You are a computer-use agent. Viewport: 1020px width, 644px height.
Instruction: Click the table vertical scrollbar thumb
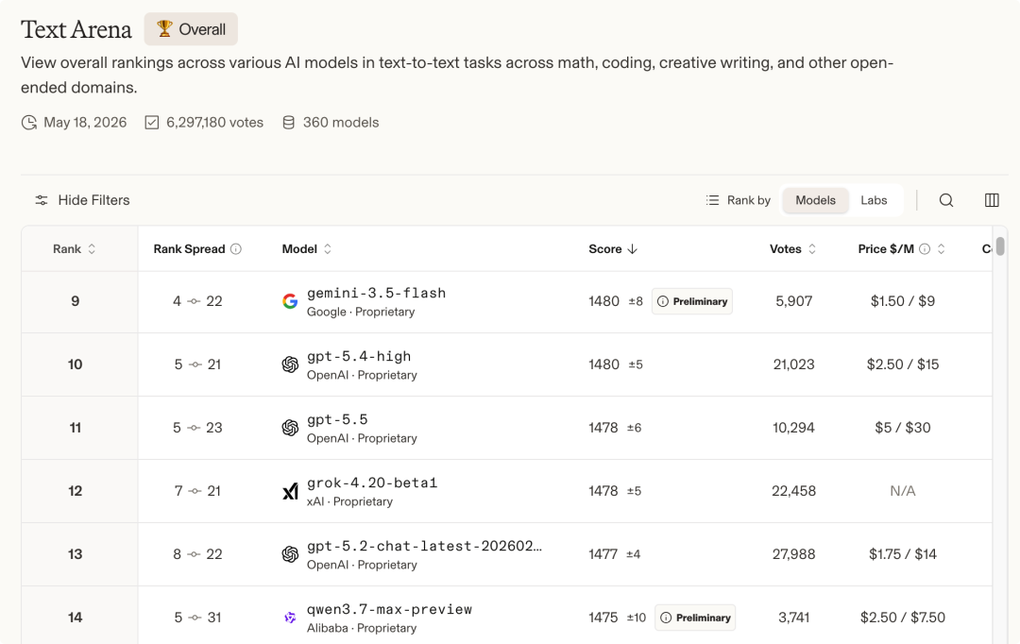1000,246
